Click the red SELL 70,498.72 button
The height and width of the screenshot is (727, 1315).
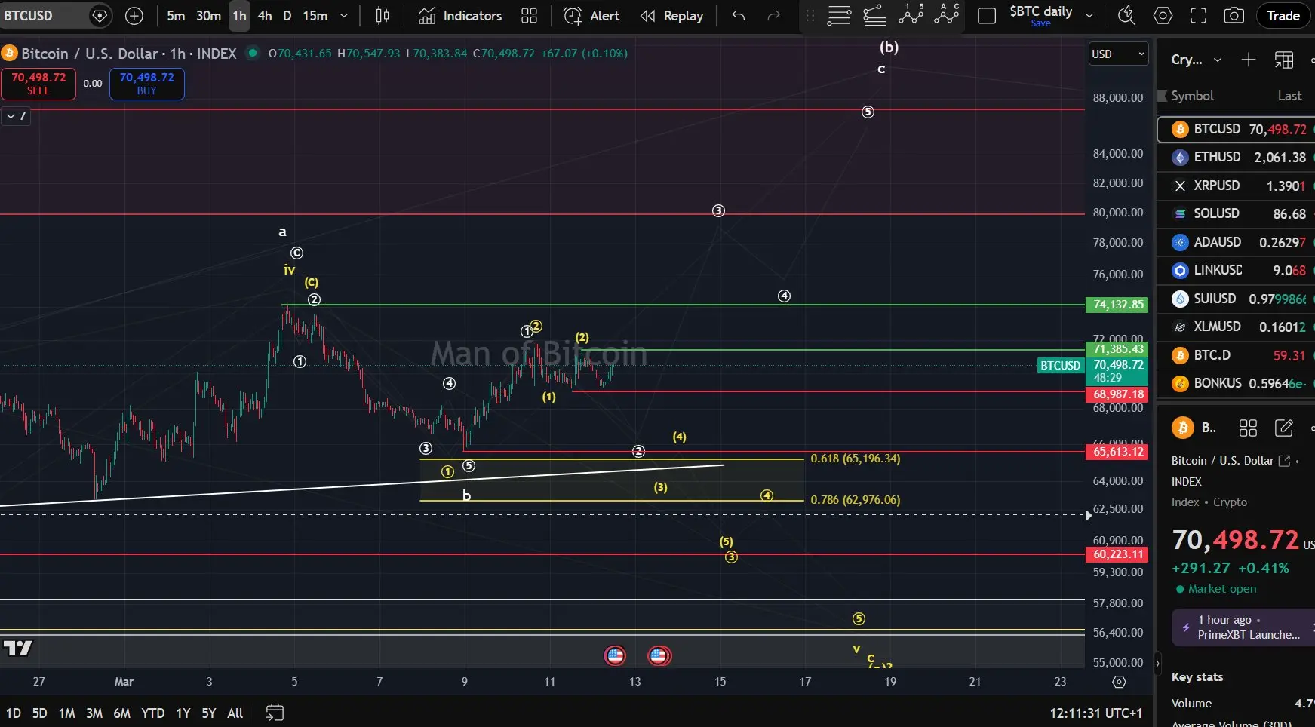point(38,84)
